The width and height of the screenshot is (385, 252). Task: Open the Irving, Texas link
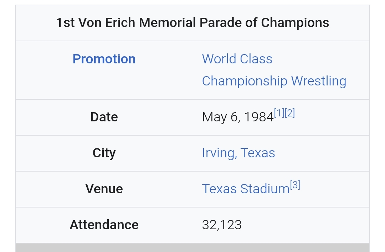238,153
